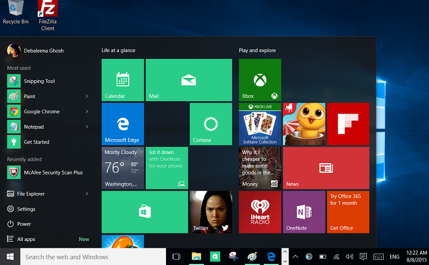Open the Wi-Fi network tray icon
The width and height of the screenshot is (429, 265).
336,257
